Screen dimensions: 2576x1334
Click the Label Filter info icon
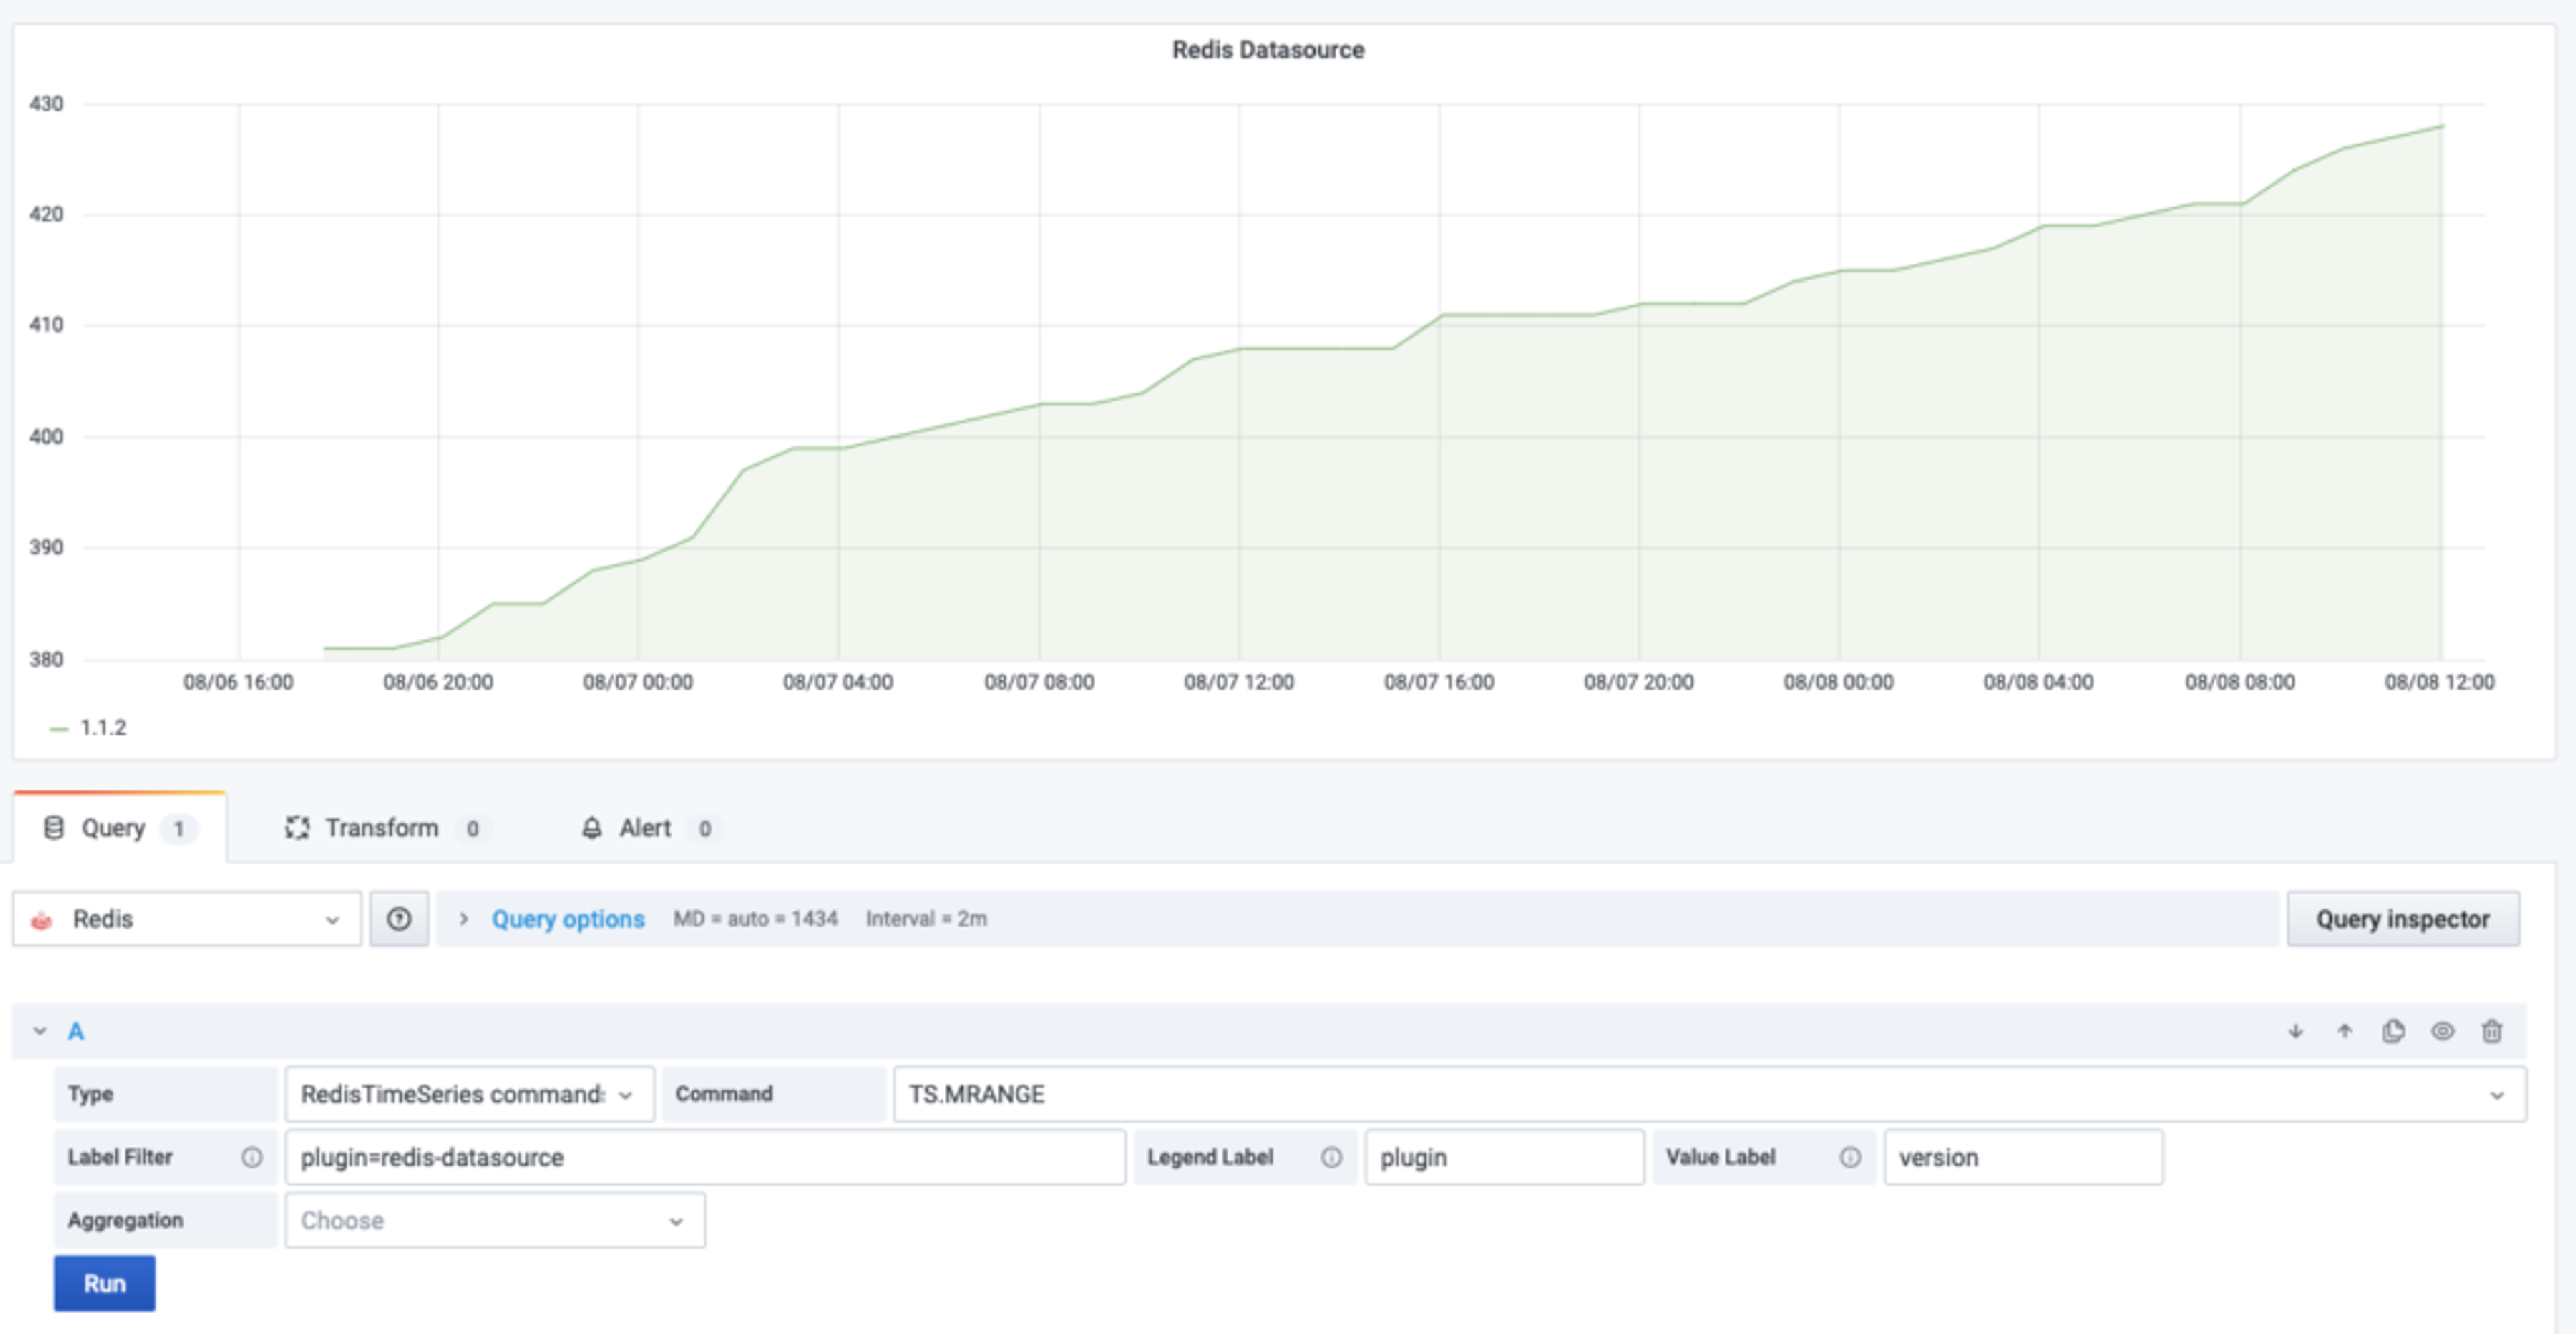point(252,1157)
